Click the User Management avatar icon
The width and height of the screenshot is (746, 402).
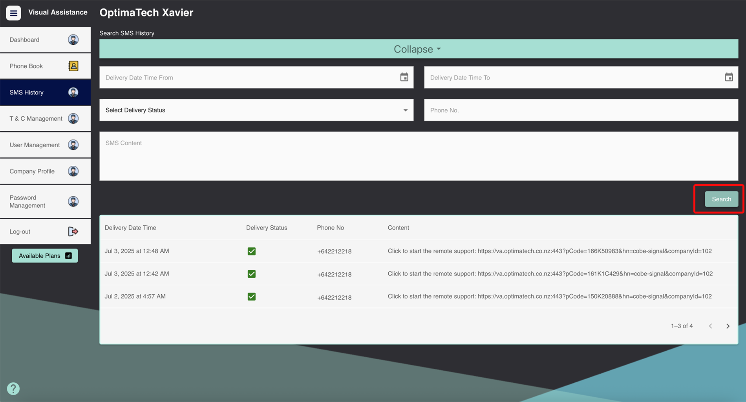(73, 145)
